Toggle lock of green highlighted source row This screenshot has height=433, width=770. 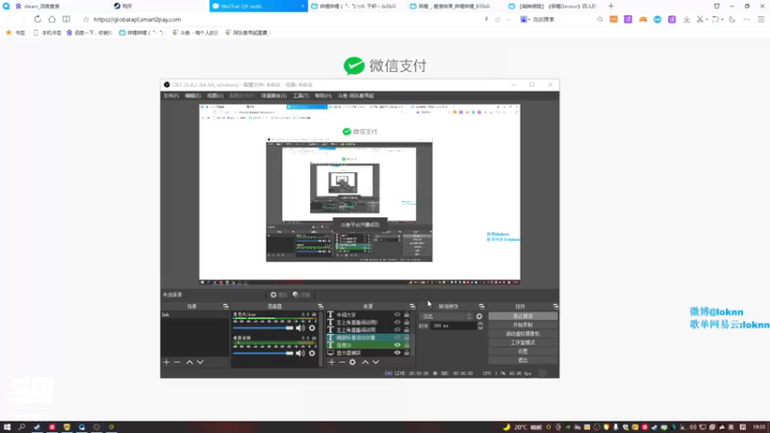tap(406, 345)
